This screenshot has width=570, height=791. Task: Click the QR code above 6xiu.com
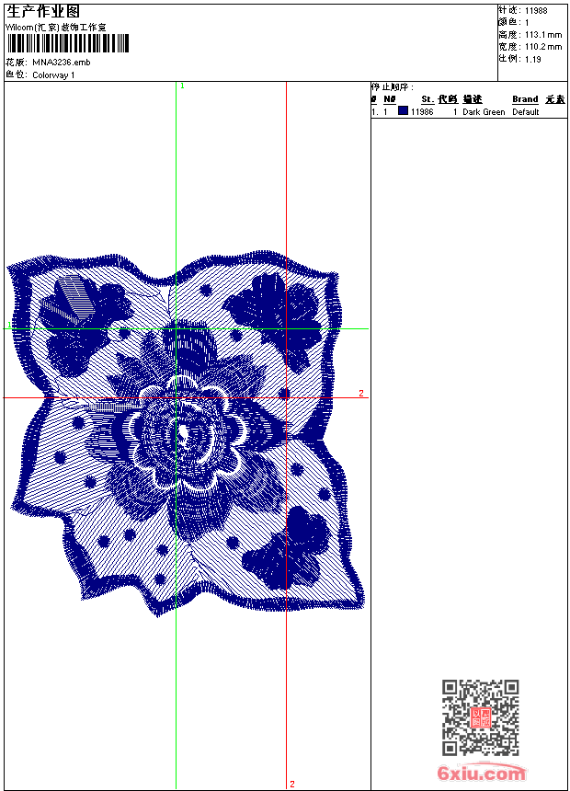[x=481, y=717]
